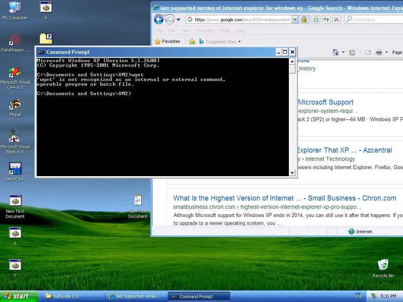Click the Compatibility View broken page icon
Screen dimensions: 403x302
coord(316,20)
